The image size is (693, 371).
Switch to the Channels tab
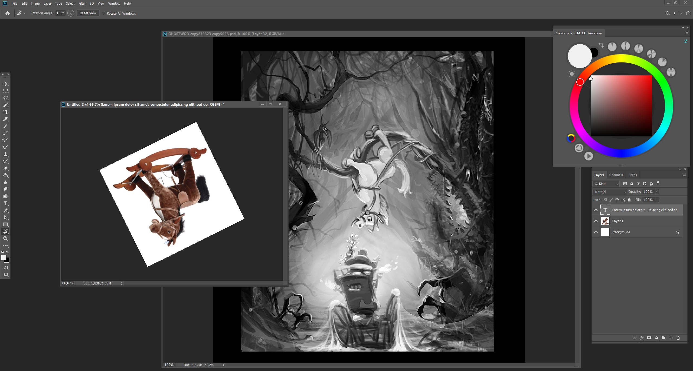coord(616,175)
